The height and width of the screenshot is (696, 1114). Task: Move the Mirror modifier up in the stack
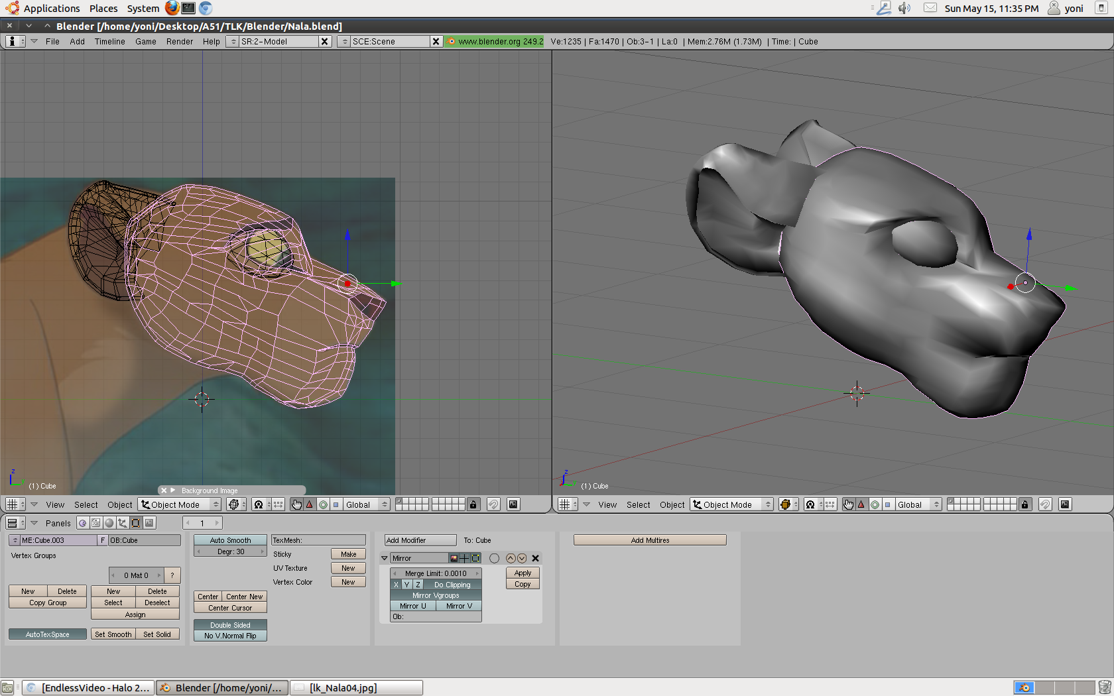pyautogui.click(x=511, y=558)
